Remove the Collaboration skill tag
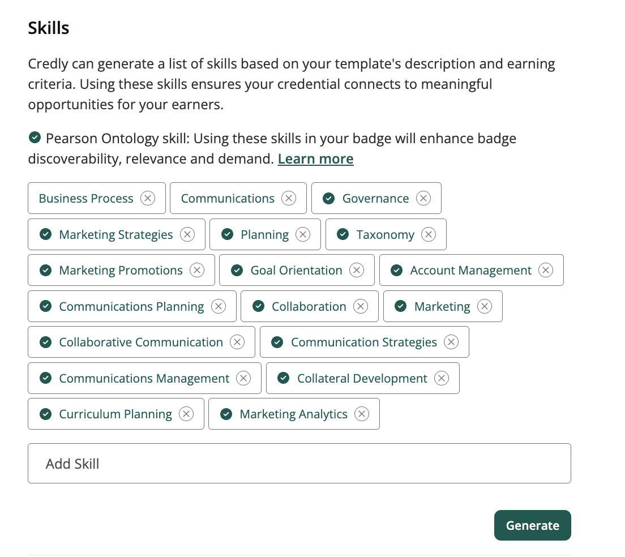Screen dimensions: 625x557 pos(361,306)
